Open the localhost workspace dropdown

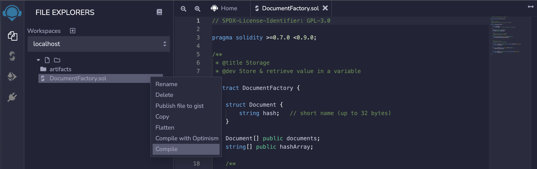pyautogui.click(x=99, y=44)
